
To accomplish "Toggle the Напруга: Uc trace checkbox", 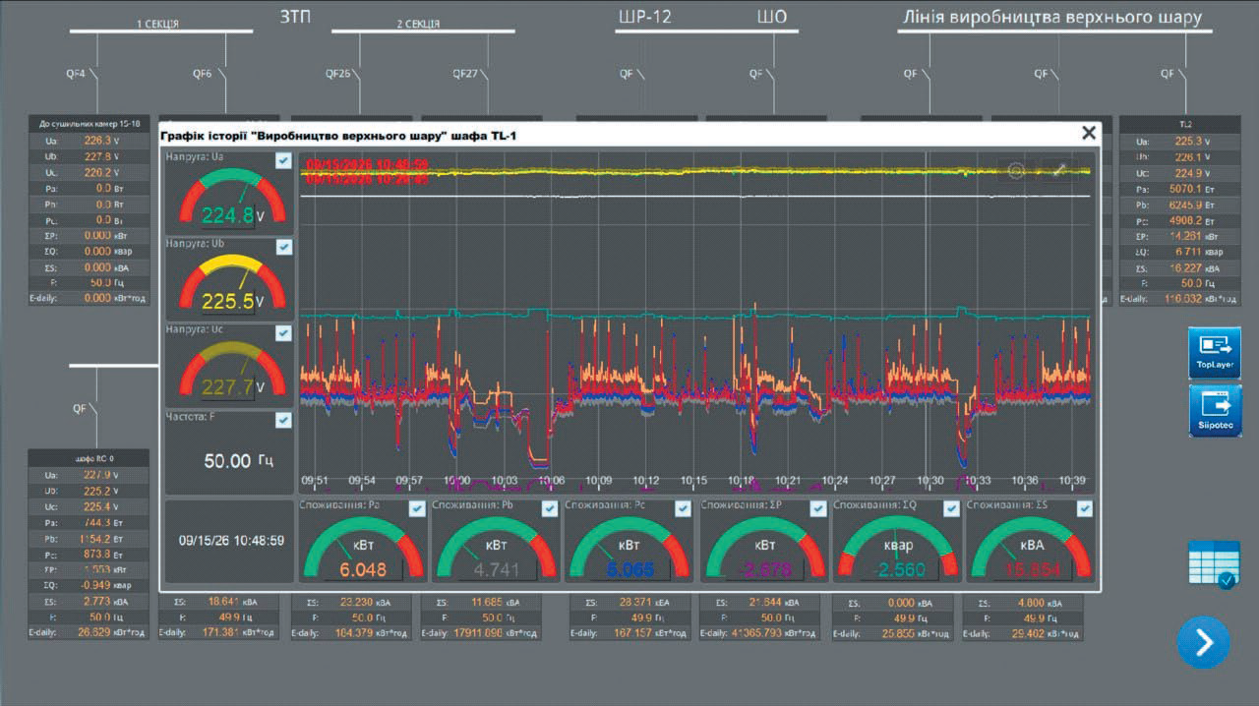I will pyautogui.click(x=283, y=333).
